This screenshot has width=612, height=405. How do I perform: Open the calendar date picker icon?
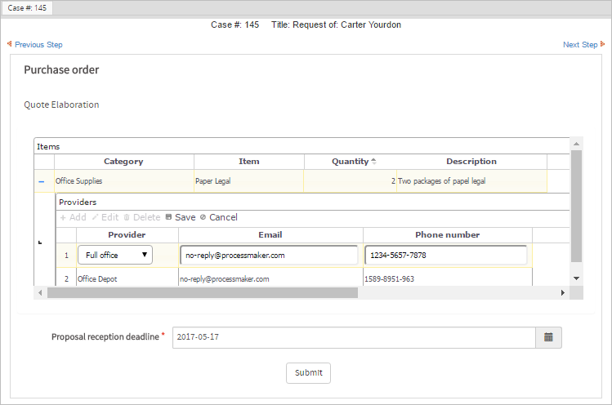pos(548,337)
